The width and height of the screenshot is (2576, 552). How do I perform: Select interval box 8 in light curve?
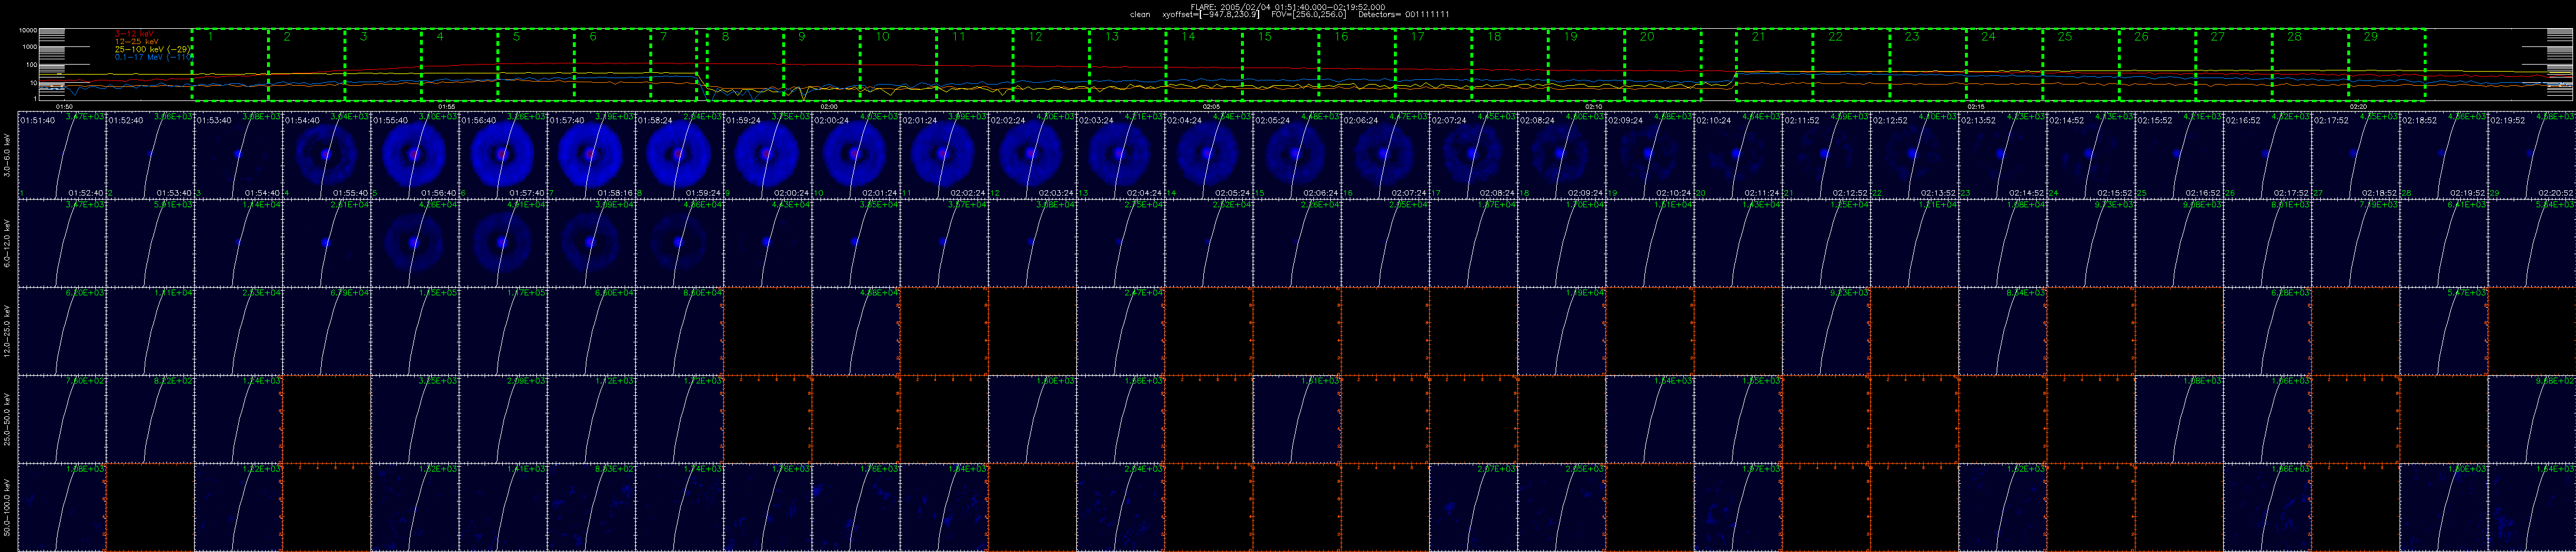(x=745, y=65)
